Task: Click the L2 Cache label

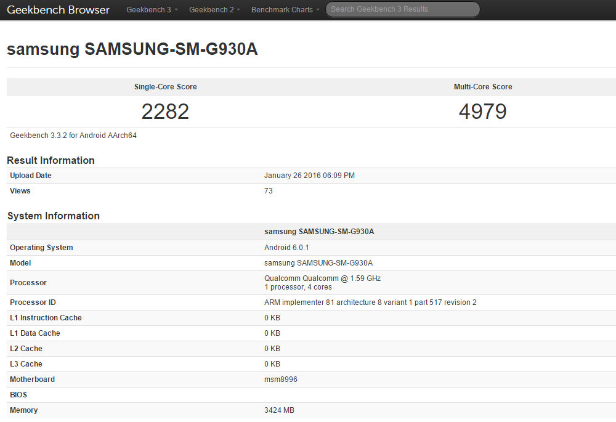Action: coord(26,349)
